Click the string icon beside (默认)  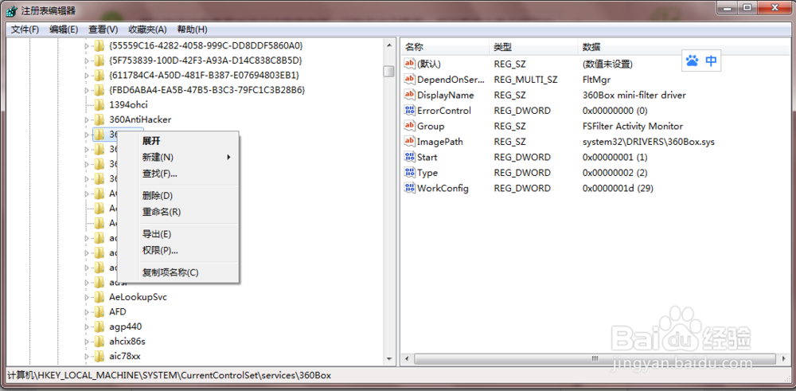[409, 64]
